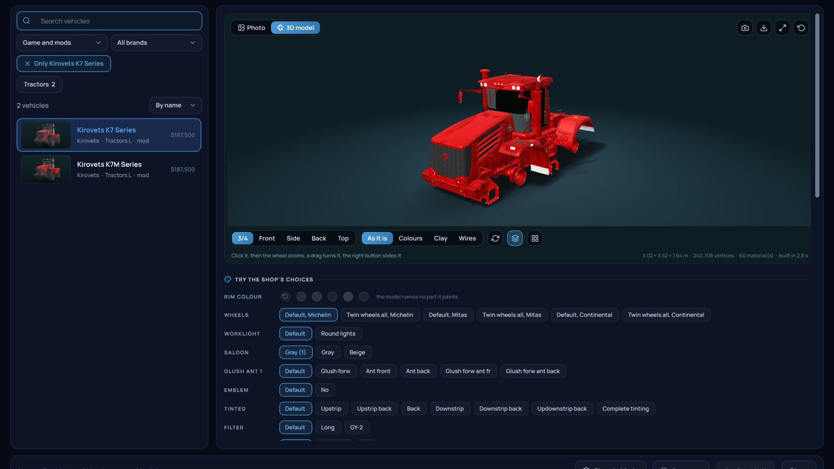Choose the GY-2 filter

356,427
